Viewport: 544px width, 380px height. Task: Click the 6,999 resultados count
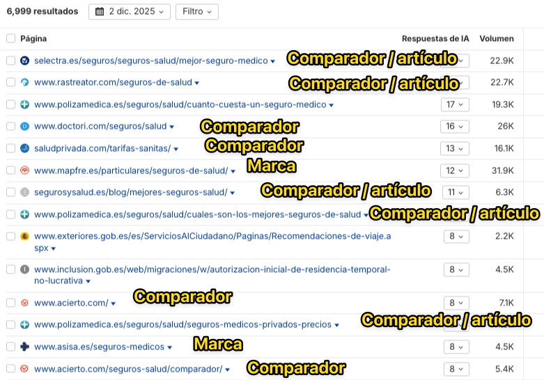pyautogui.click(x=42, y=11)
